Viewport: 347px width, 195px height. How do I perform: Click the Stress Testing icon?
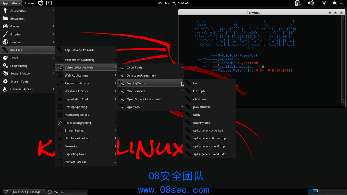coord(60,130)
